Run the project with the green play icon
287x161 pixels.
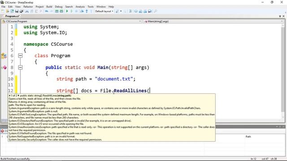[x=67, y=11]
